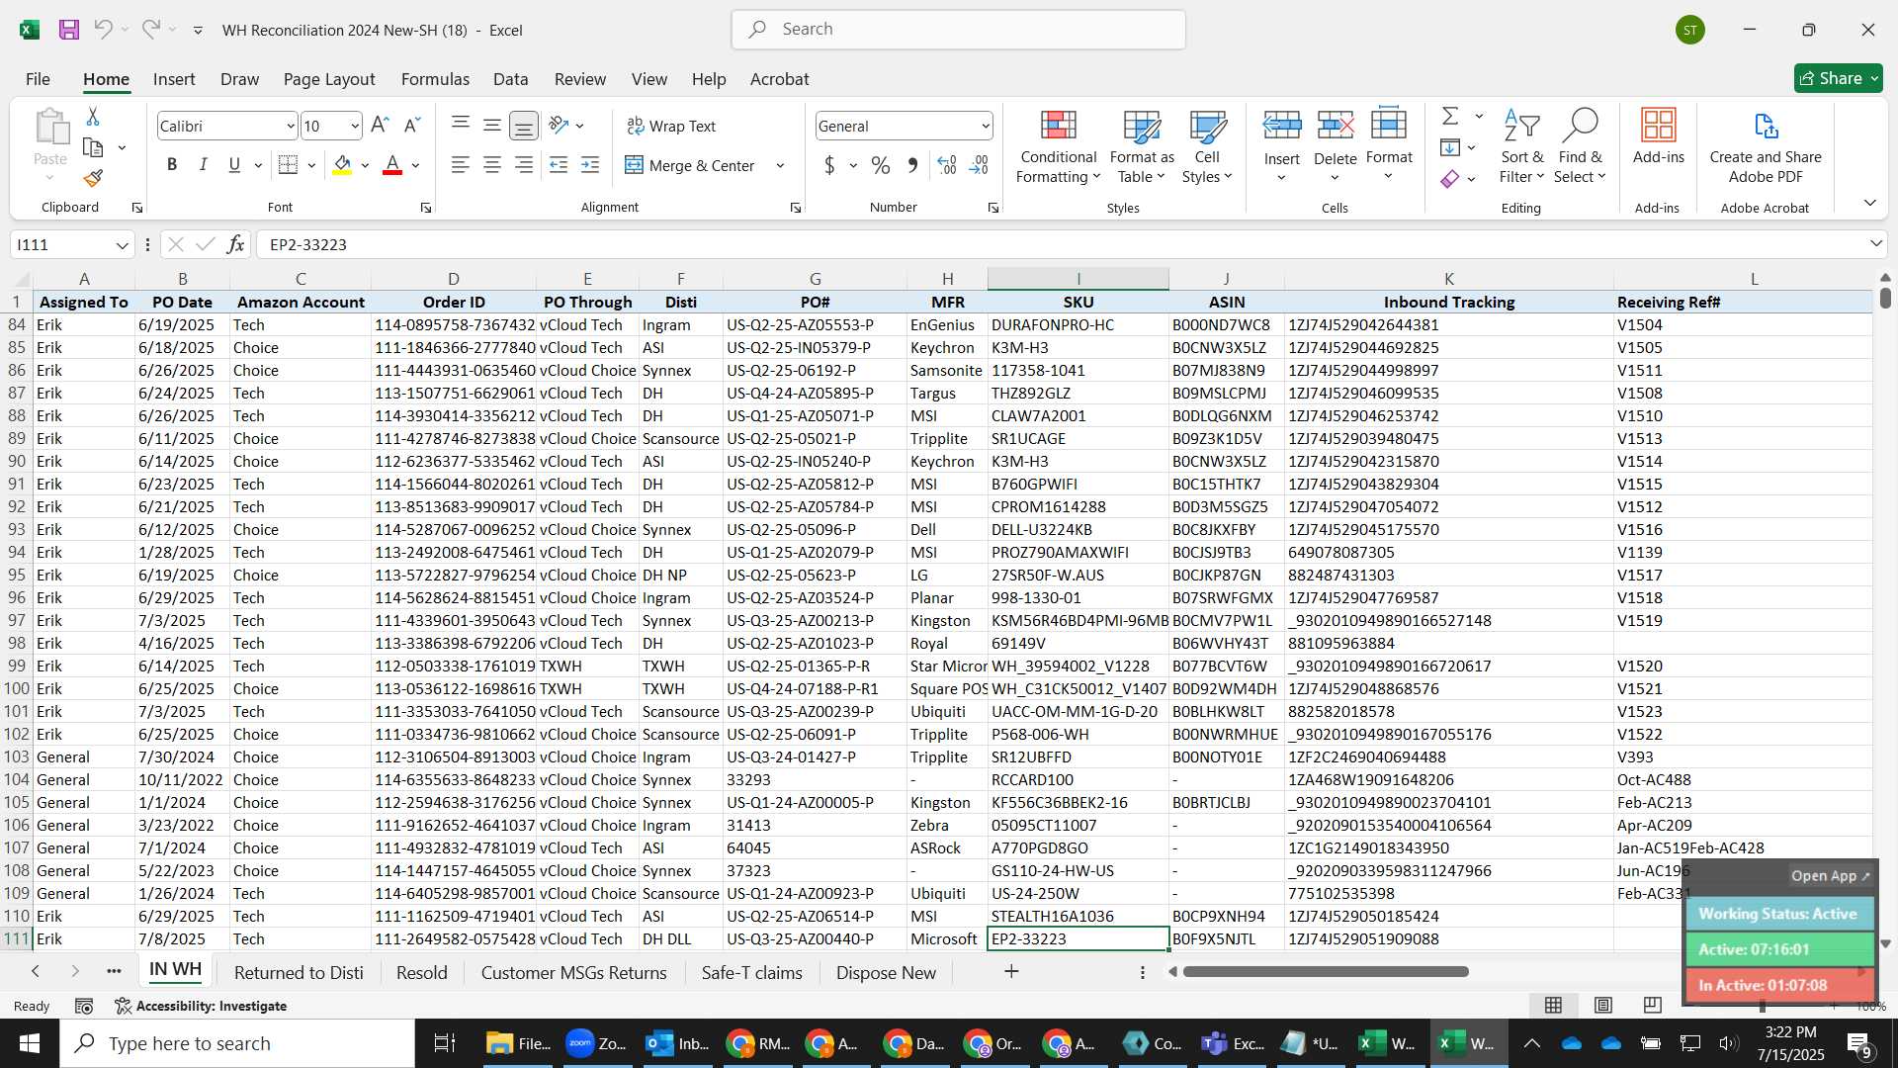Open Format as Table dropdown
Screen dimensions: 1898x1068
(x=1142, y=146)
